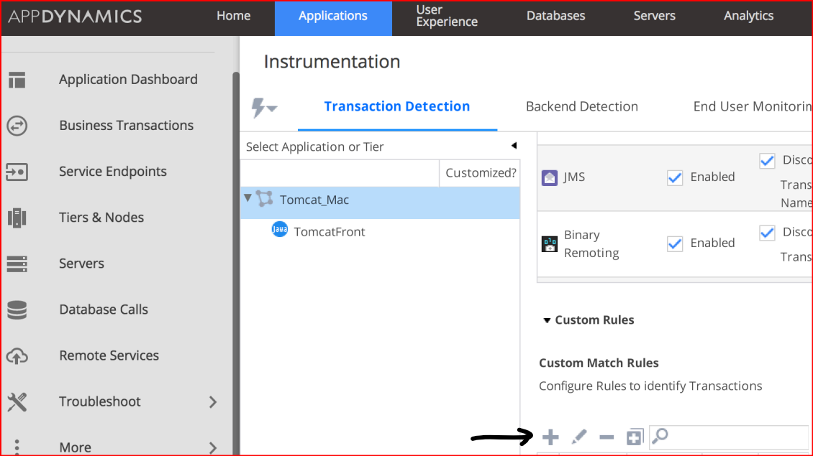Screen dimensions: 813x456
Task: Uncheck Enabled for Binary Remoting
Action: pos(675,243)
